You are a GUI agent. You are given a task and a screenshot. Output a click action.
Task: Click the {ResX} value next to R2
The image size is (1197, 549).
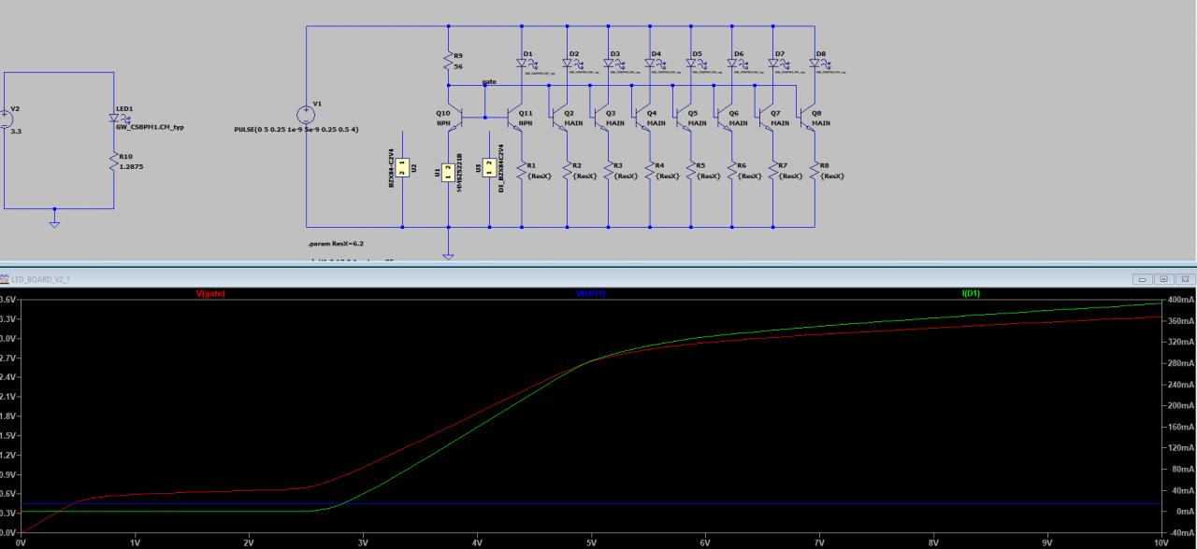584,176
